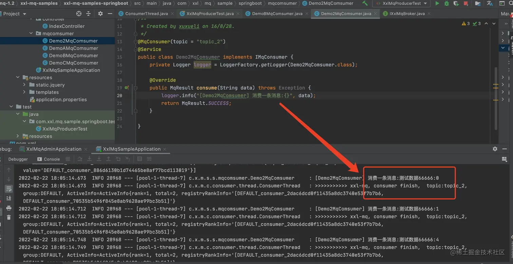The image size is (513, 264).
Task: Open Project Structure folder icon
Action: click(x=478, y=3)
